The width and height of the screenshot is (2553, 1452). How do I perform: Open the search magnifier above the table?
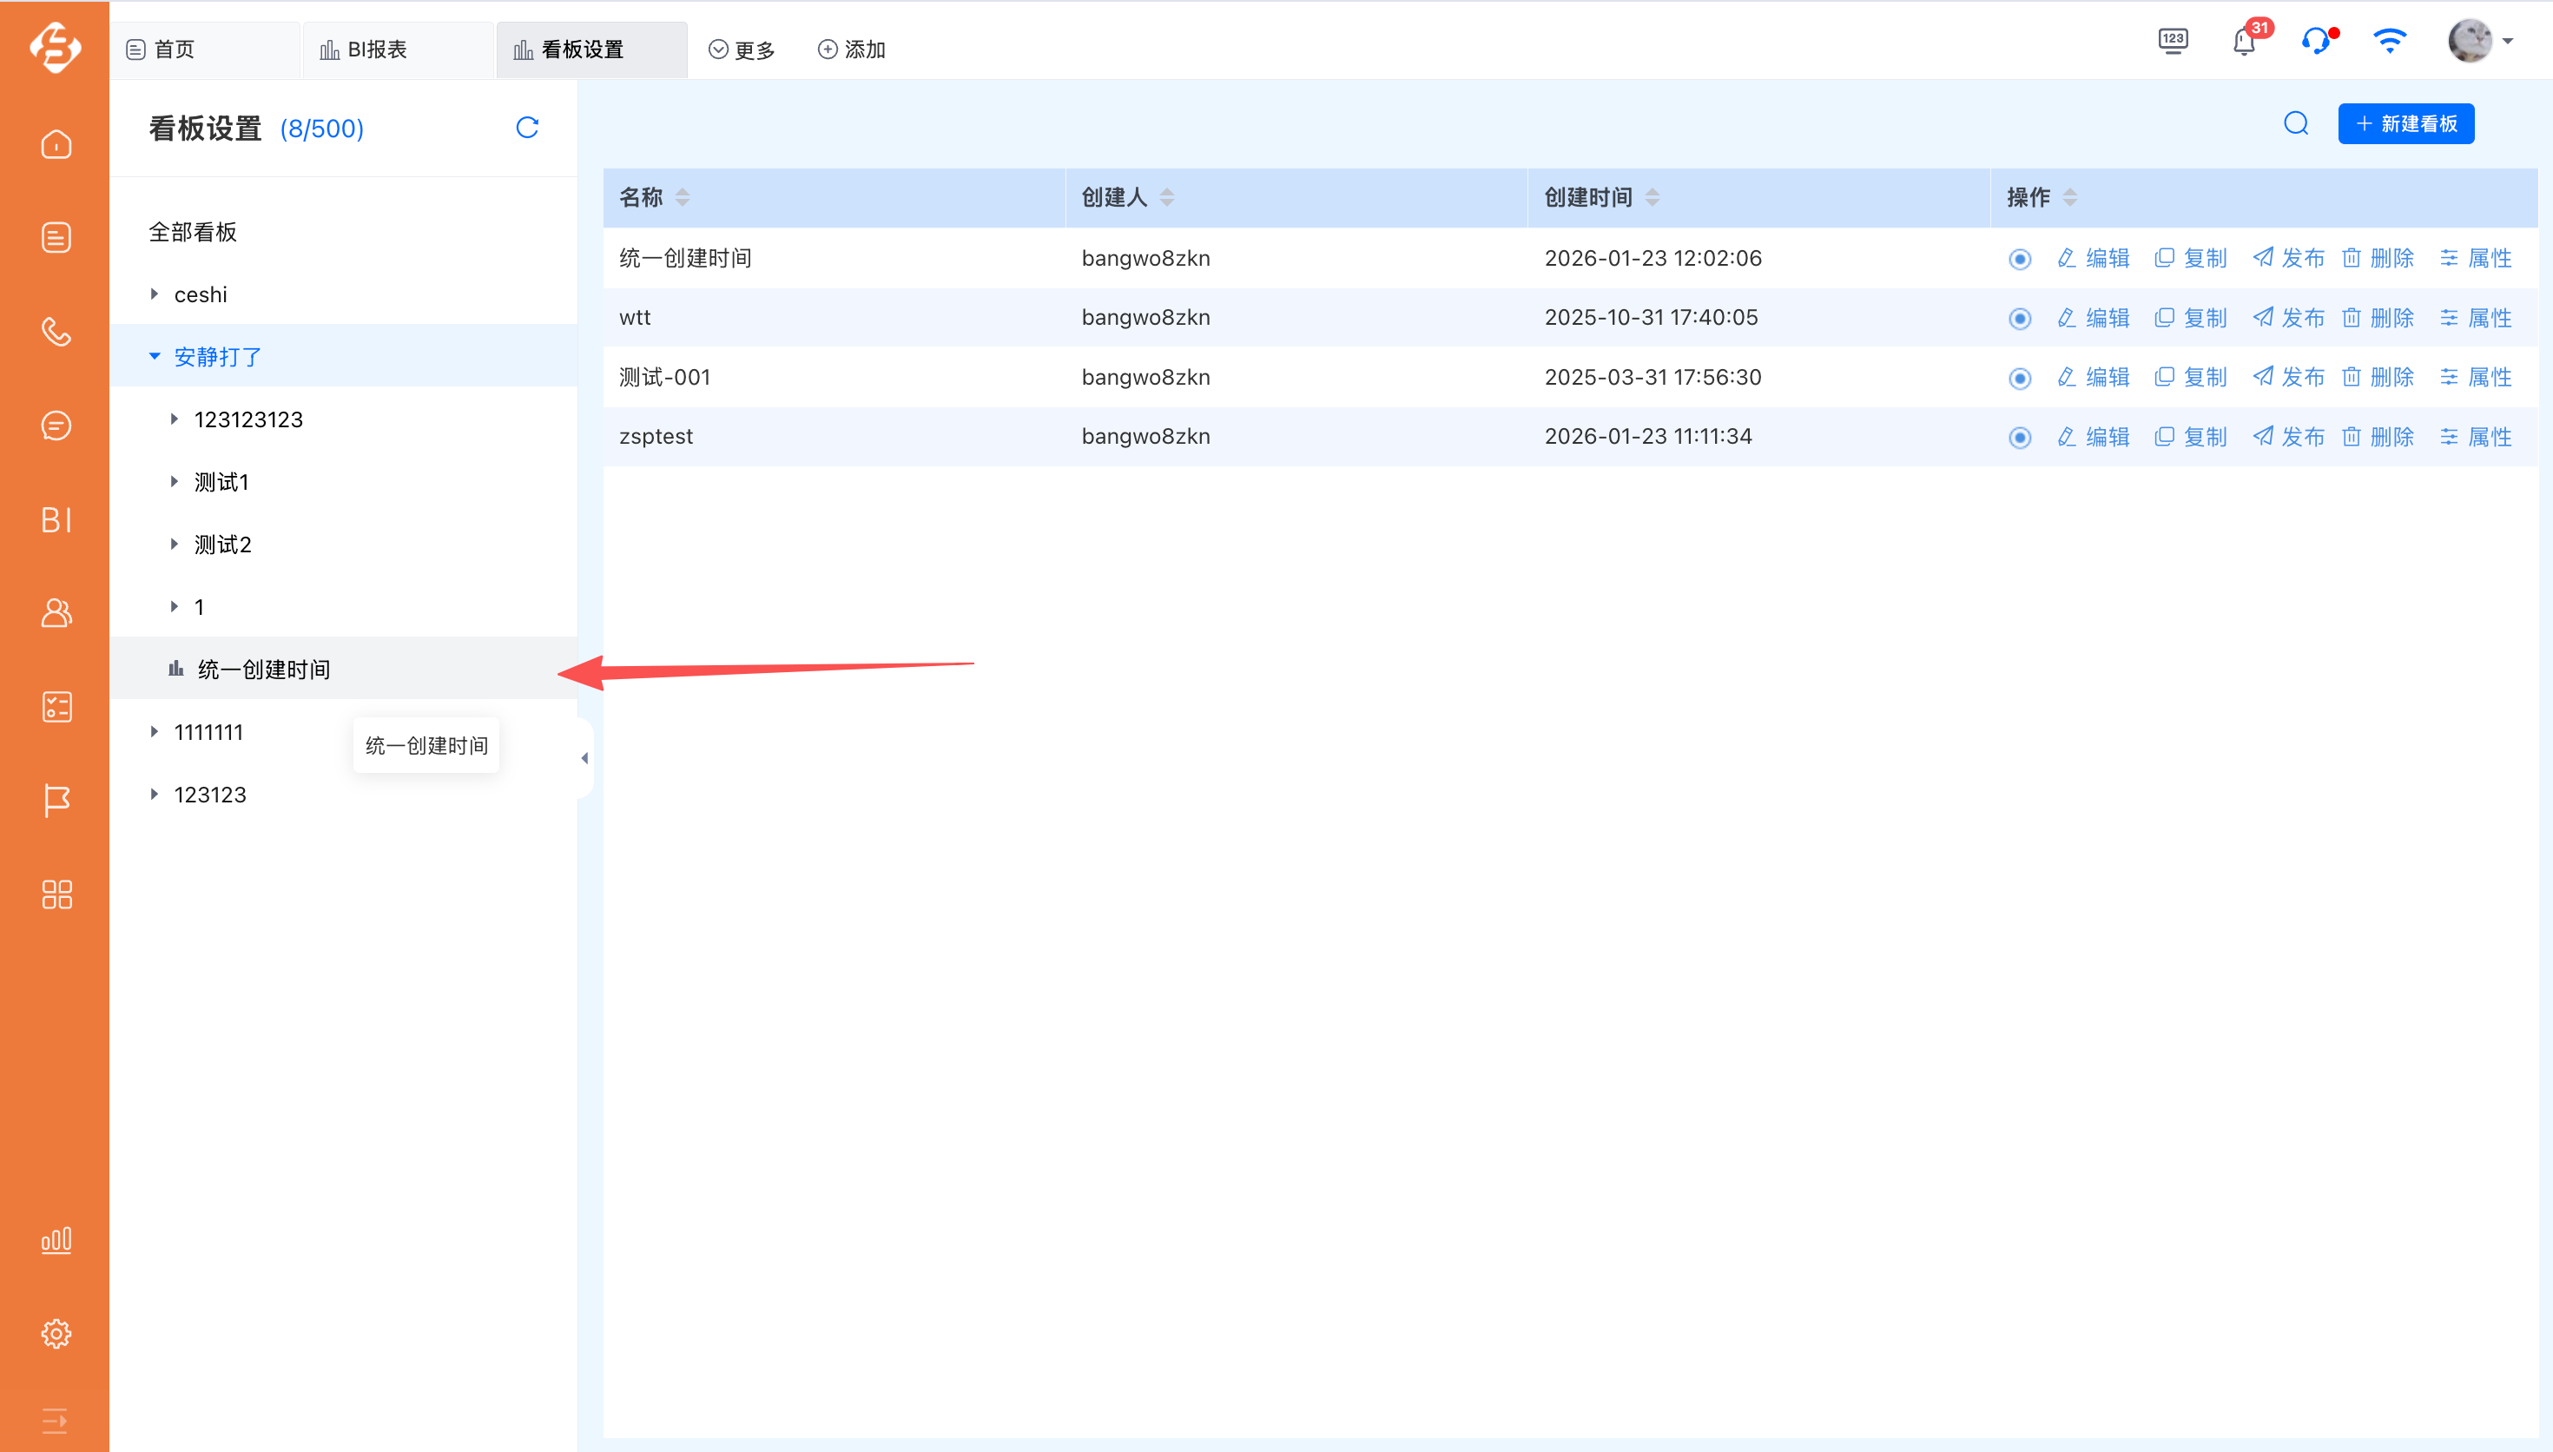click(2296, 123)
